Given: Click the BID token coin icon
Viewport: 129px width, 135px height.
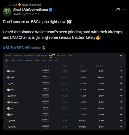Looking at the screenshot, I should coord(8,108).
